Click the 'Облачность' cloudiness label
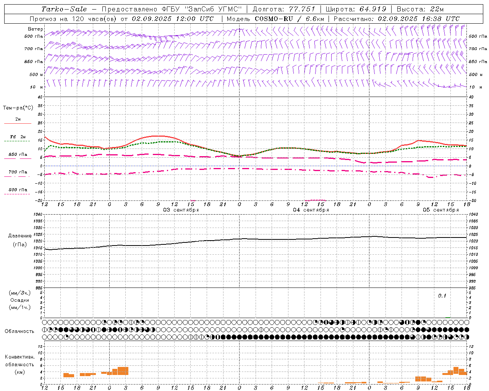Viewport: 489px width, 391px height. [x=19, y=331]
